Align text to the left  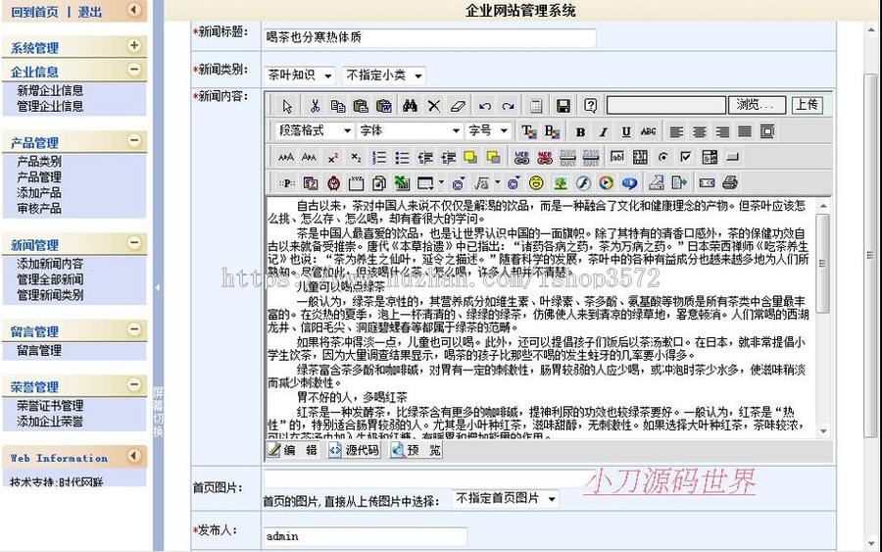[x=676, y=132]
